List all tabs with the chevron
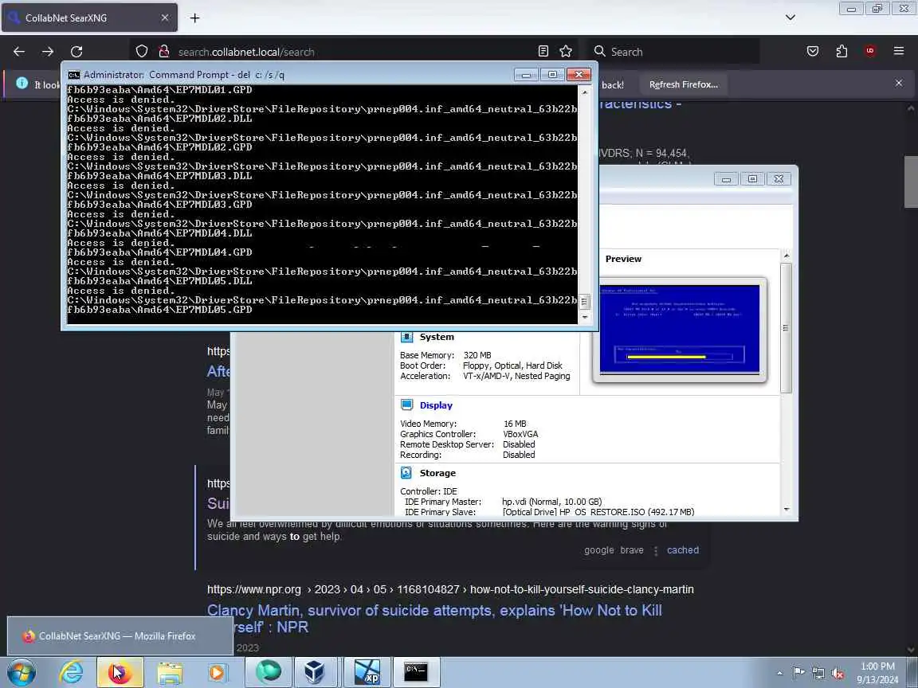Screen dimensions: 918x688 click(790, 18)
